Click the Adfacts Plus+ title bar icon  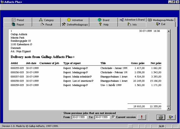click(2, 2)
